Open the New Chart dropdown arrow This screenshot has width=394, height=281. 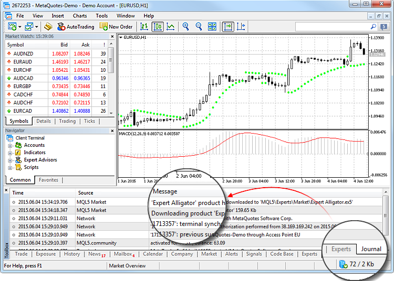[x=19, y=27]
